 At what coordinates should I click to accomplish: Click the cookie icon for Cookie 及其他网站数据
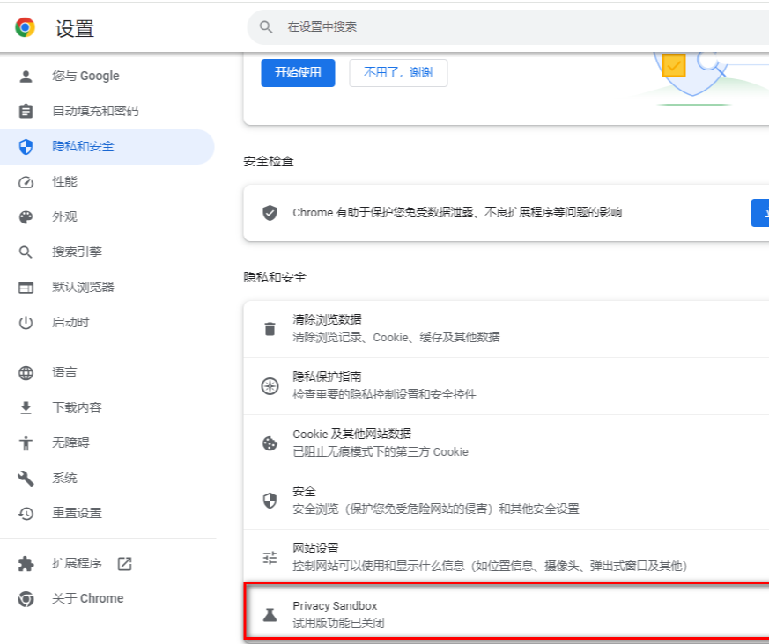coord(270,443)
